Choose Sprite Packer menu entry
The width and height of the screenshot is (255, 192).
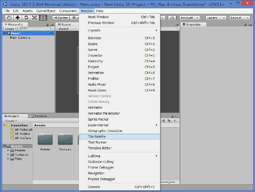(120, 119)
